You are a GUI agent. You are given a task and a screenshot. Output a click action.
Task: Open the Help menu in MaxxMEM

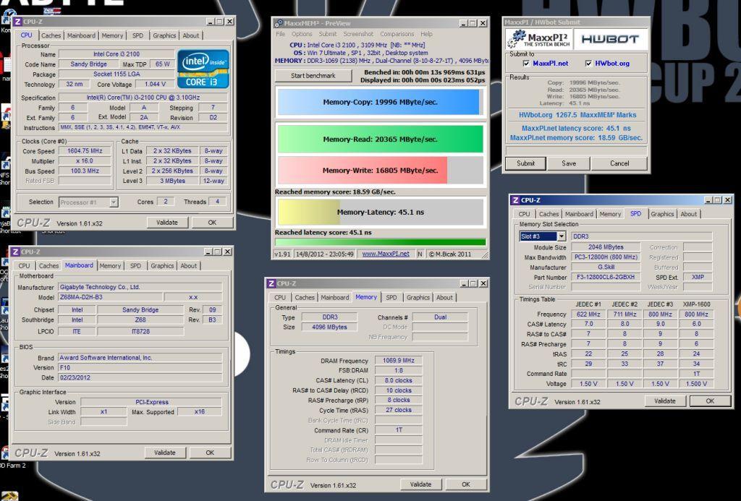tap(426, 34)
